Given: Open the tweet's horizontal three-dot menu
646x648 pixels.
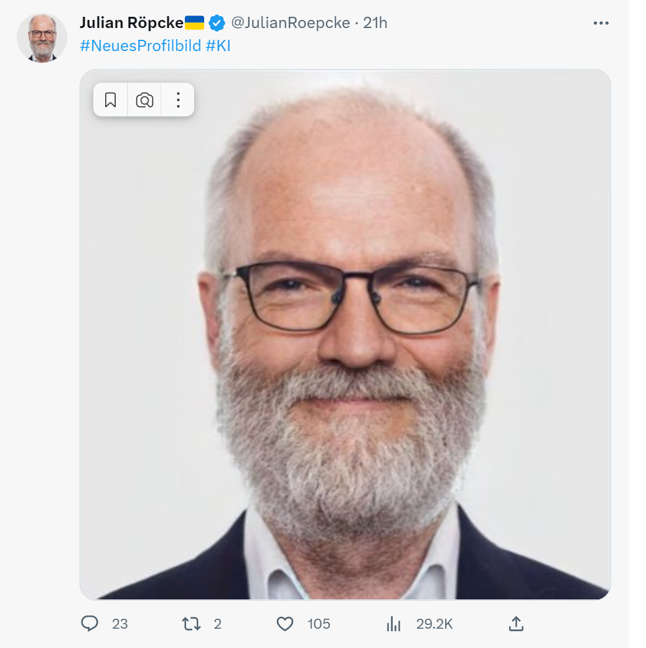Looking at the screenshot, I should (x=601, y=23).
